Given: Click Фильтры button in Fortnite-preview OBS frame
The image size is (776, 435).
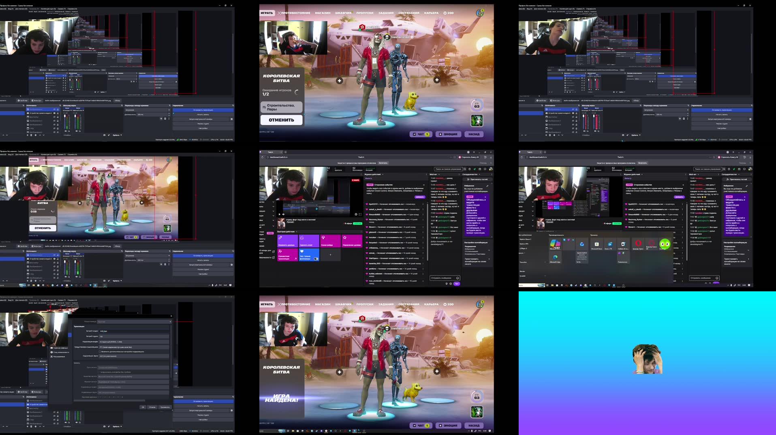Looking at the screenshot, I should point(36,246).
